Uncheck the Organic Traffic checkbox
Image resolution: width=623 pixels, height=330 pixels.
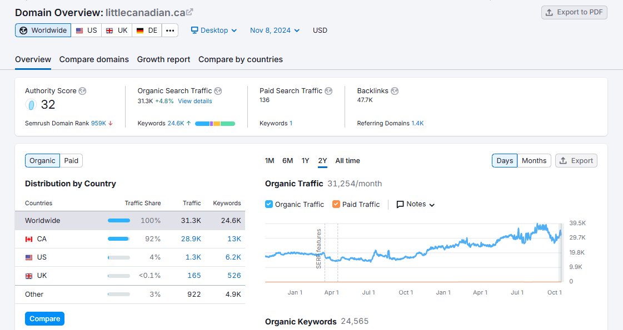[x=268, y=204]
